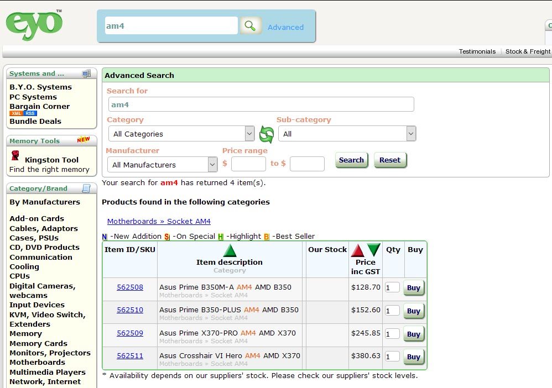
Task: Open Add-on Cards category
Action: coord(37,218)
